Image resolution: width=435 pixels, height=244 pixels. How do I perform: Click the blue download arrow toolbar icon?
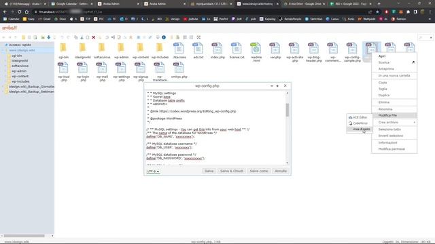tap(48, 37)
